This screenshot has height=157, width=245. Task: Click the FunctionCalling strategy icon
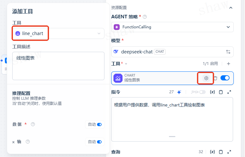click(117, 27)
